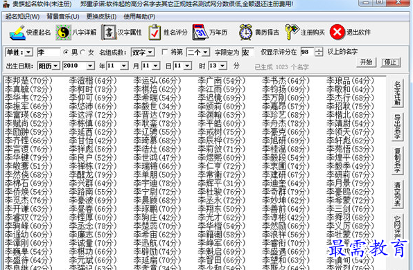Click the 字限定为 input field containing 宏
413x270 pixels.
(247, 53)
